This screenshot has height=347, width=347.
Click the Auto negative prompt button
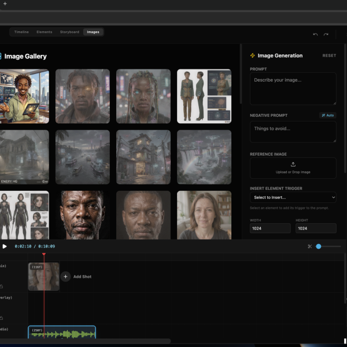tap(328, 115)
